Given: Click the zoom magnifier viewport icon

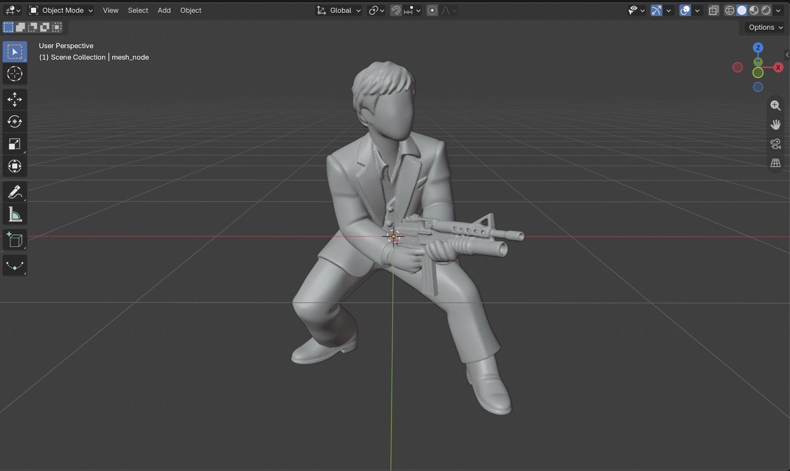Looking at the screenshot, I should point(775,106).
